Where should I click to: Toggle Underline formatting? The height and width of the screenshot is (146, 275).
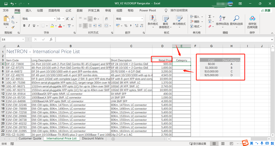(x=34, y=26)
